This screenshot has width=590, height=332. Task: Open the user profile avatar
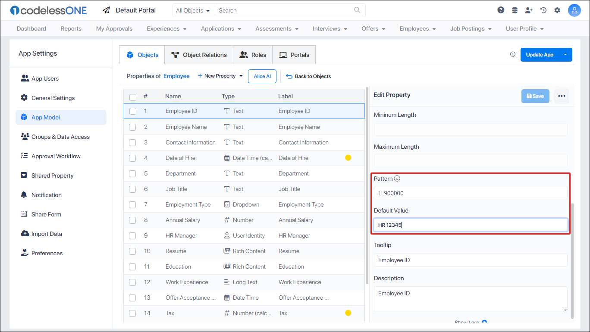coord(574,10)
